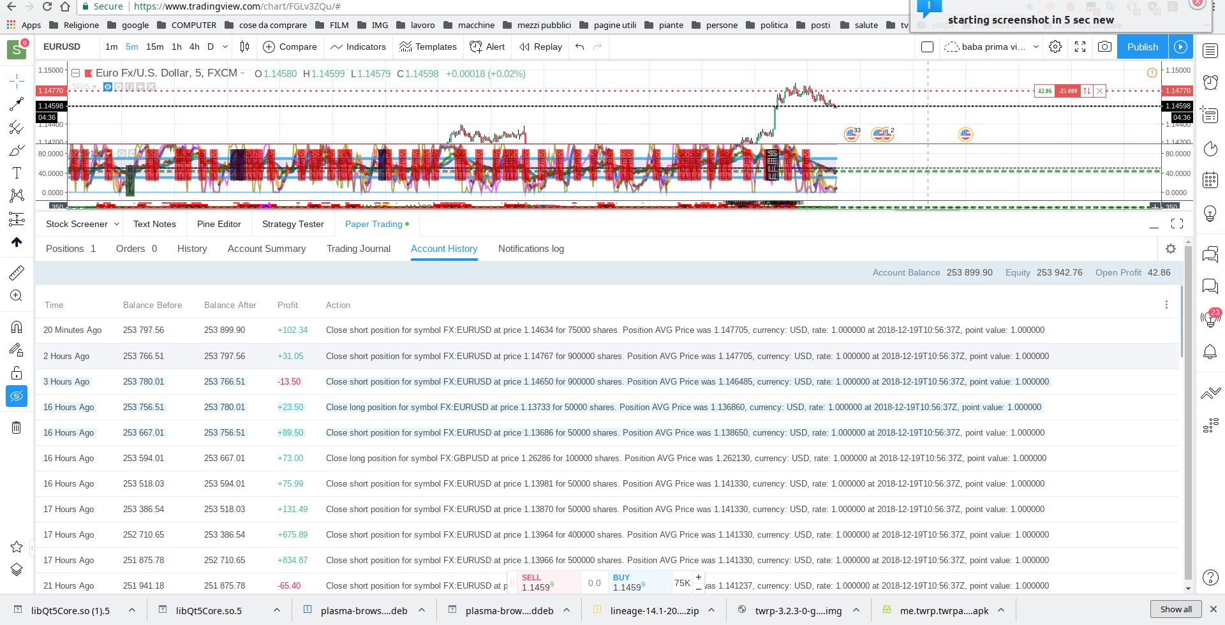Expand lineage-14.1 zip download options
The width and height of the screenshot is (1225, 625).
tap(711, 610)
